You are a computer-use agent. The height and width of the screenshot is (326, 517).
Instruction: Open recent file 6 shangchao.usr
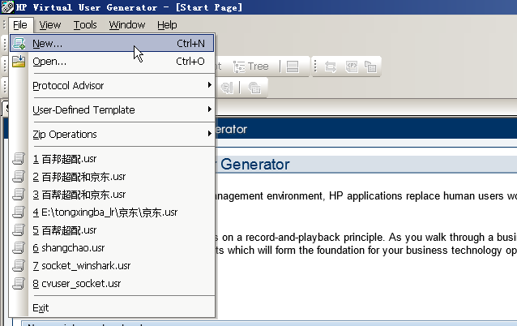[112, 248]
